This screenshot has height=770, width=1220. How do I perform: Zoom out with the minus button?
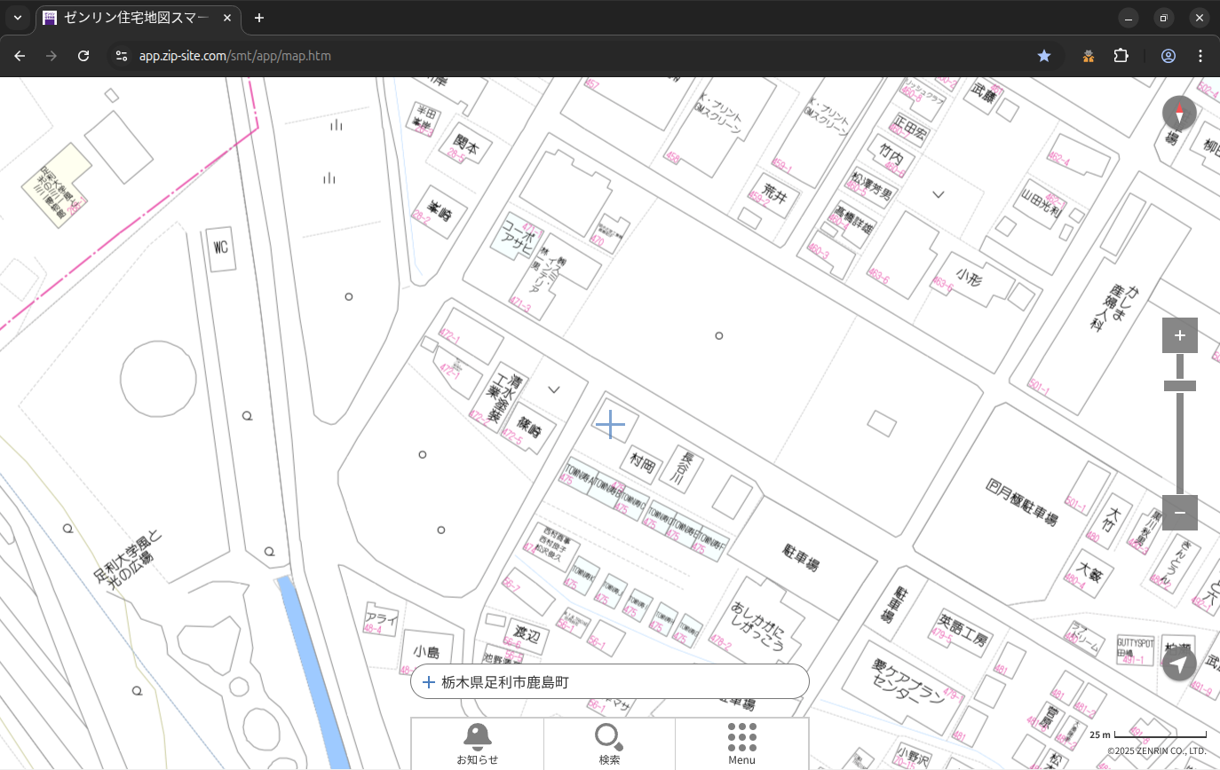click(1179, 513)
